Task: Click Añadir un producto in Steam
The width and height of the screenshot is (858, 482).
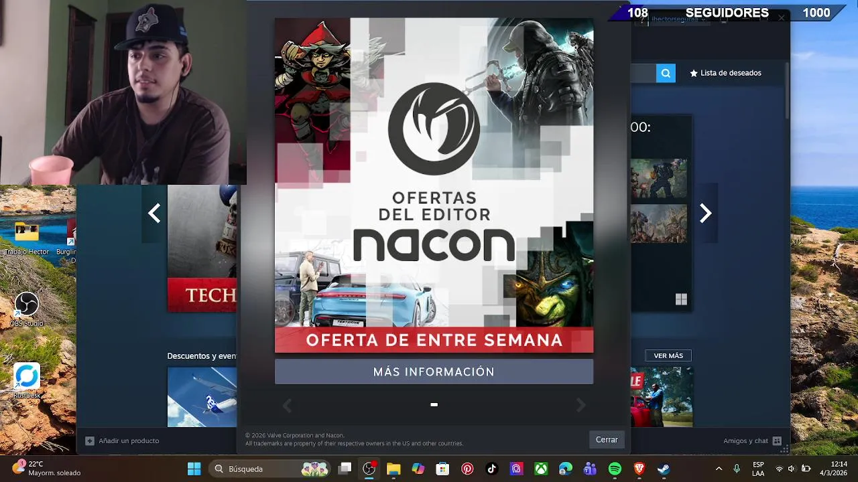Action: [122, 440]
